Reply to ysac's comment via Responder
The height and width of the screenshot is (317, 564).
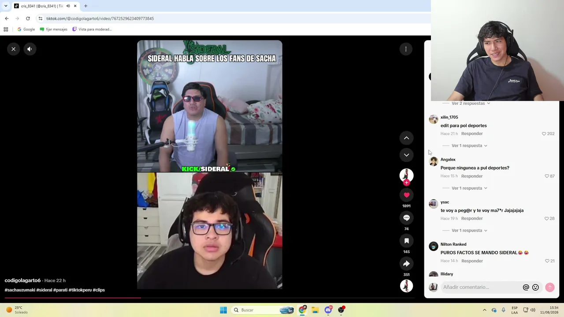472,219
